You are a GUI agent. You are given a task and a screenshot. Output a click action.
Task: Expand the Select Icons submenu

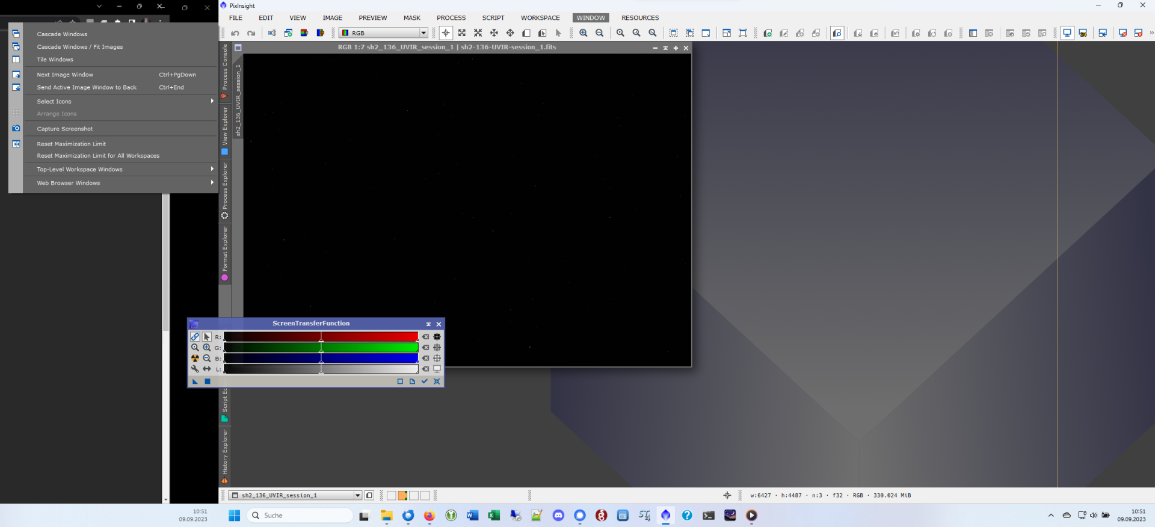120,102
